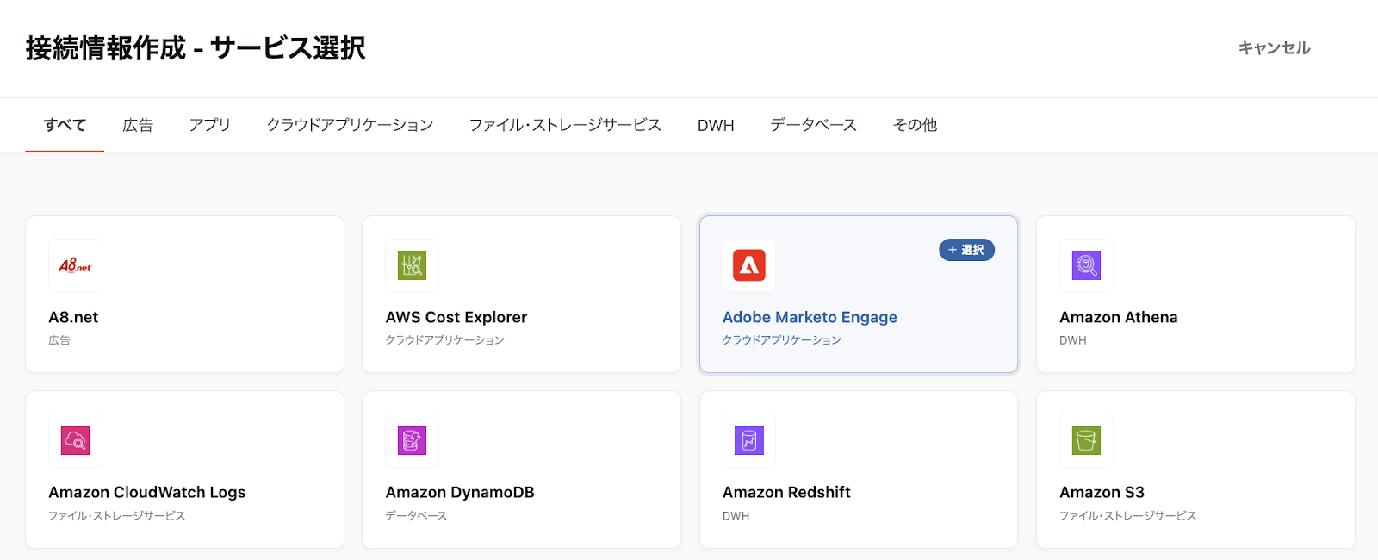This screenshot has height=560, width=1378.
Task: Click the ＋選択 button on Adobe Marketo Engage
Action: pyautogui.click(x=966, y=250)
